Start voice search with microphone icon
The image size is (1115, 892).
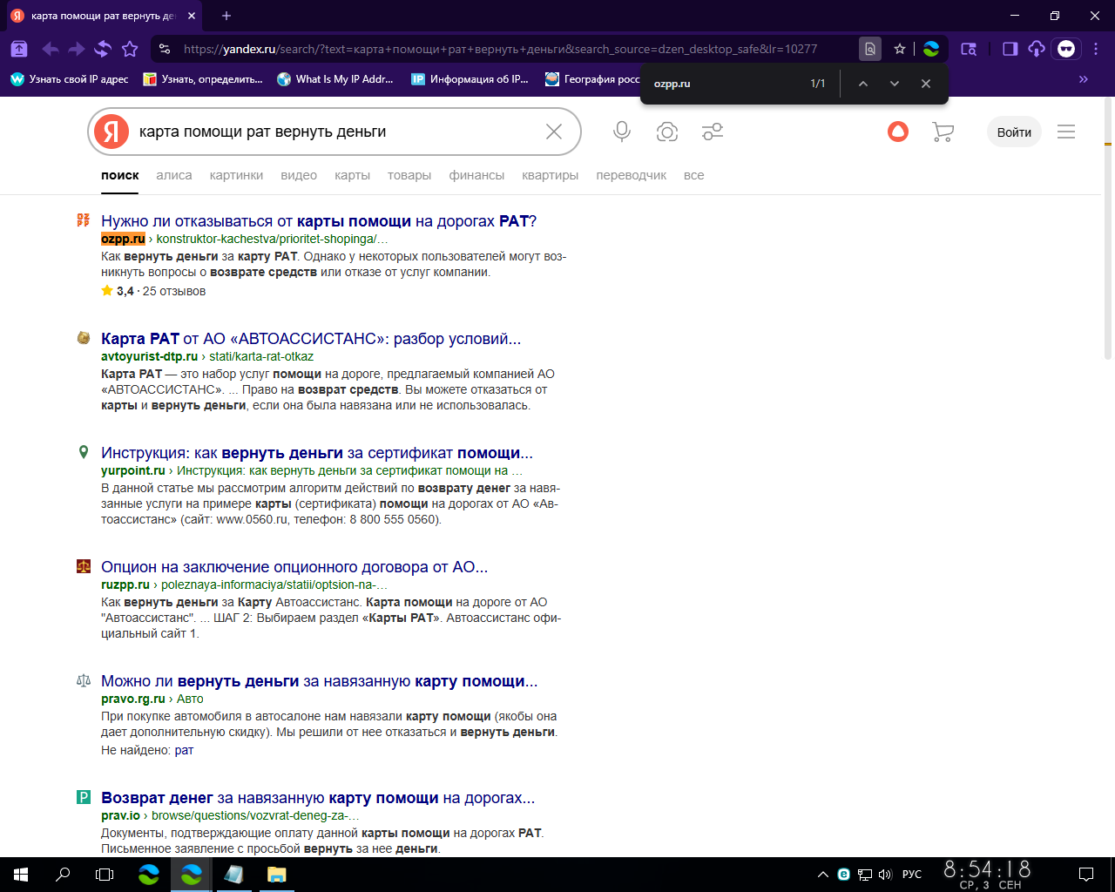622,132
